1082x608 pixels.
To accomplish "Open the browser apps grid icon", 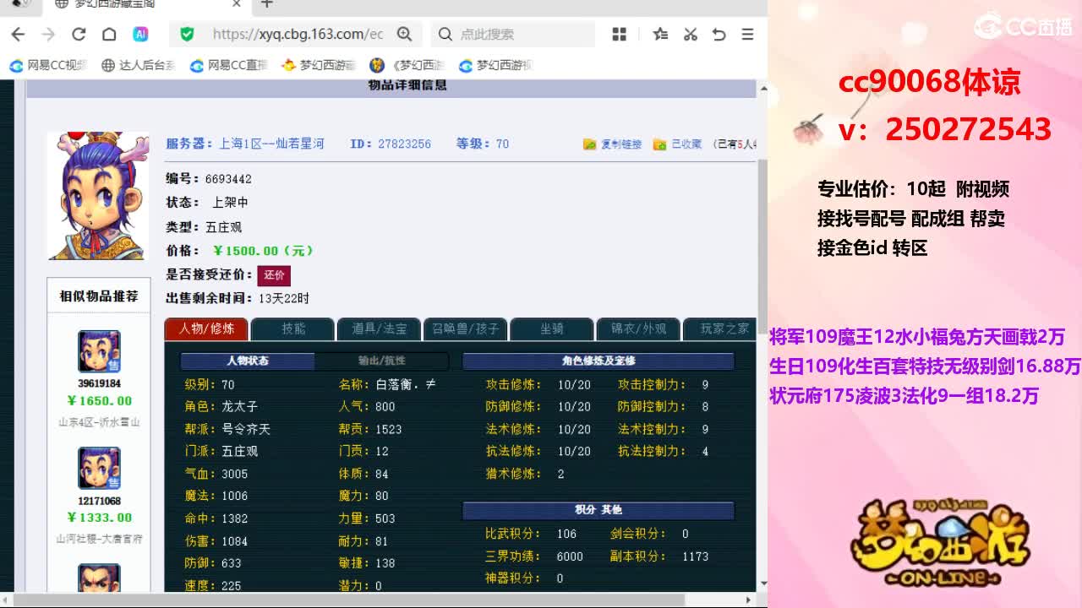I will 620,34.
